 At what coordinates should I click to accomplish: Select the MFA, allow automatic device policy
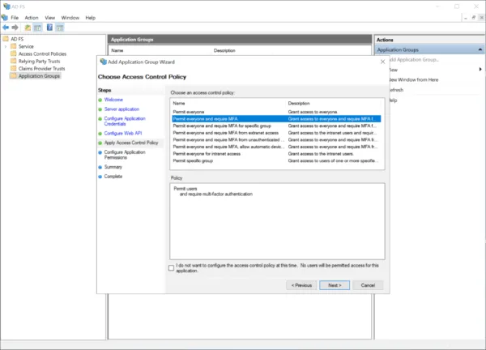(x=276, y=147)
